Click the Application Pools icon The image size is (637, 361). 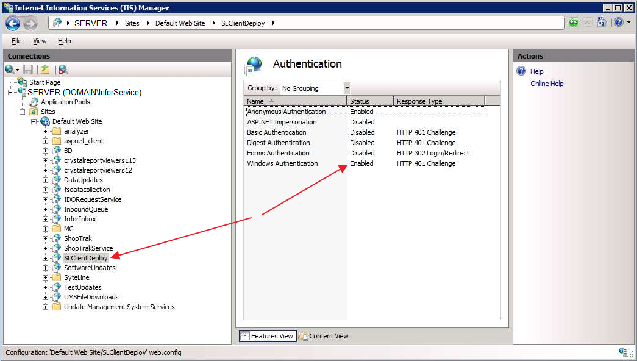pos(34,102)
